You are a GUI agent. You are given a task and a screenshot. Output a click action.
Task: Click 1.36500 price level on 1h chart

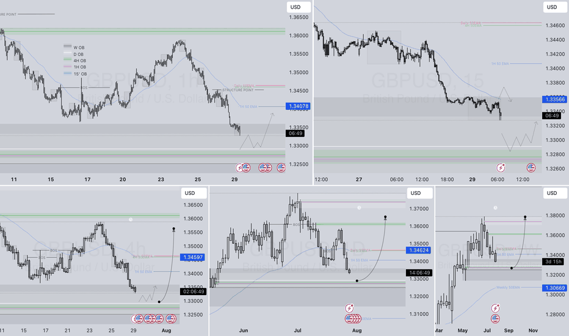(299, 17)
